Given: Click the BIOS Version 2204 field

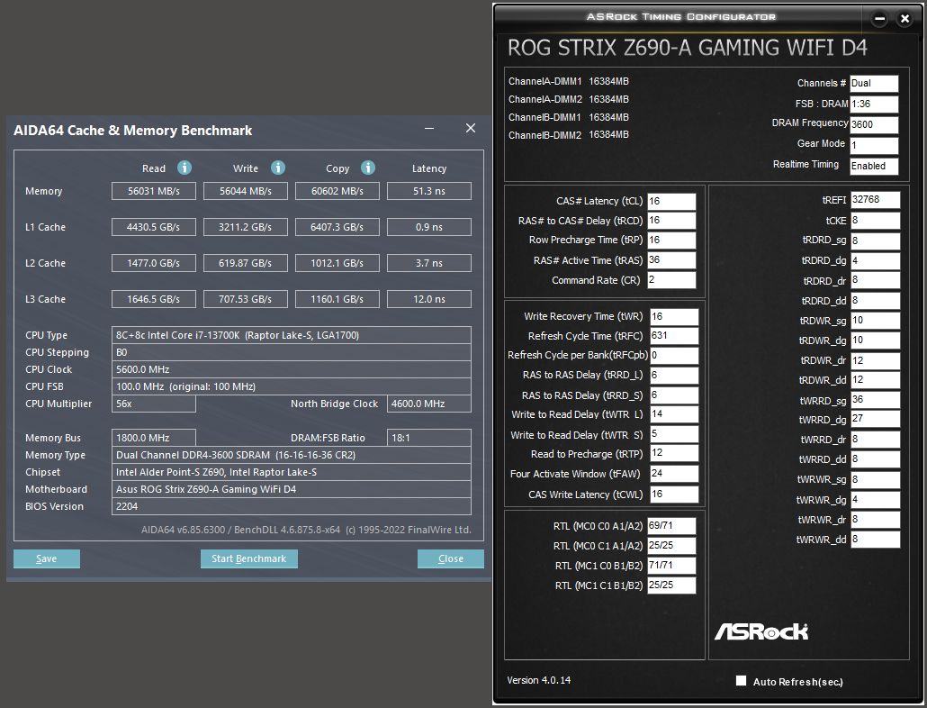Looking at the screenshot, I should 292,507.
